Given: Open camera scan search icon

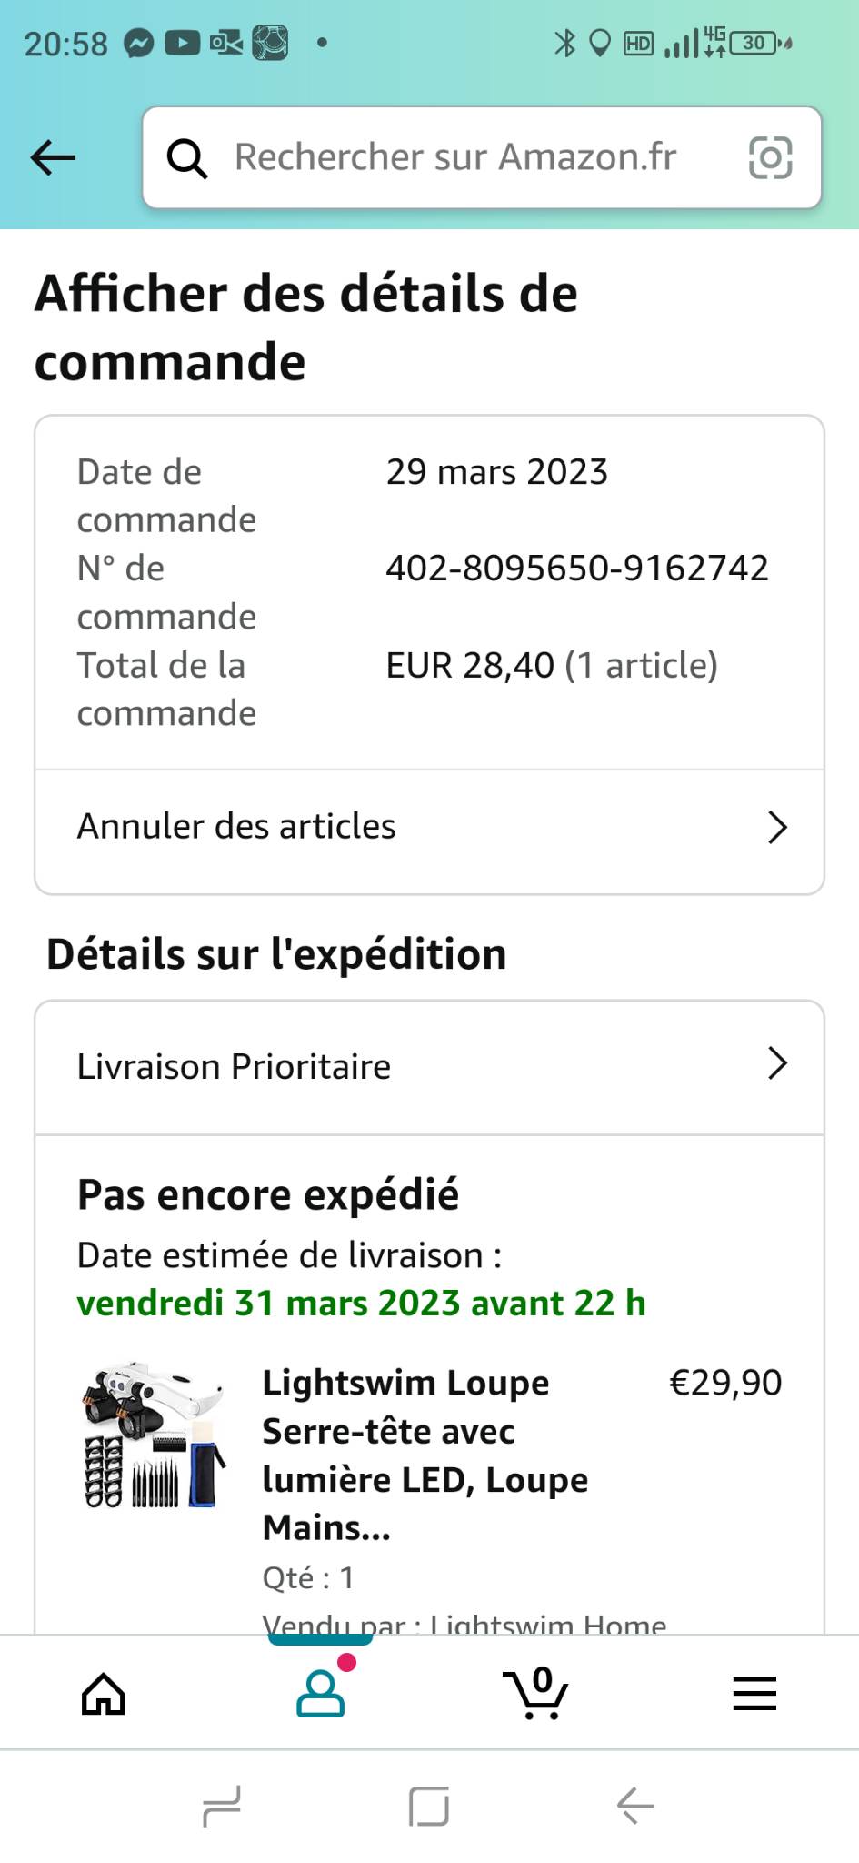Looking at the screenshot, I should 770,158.
